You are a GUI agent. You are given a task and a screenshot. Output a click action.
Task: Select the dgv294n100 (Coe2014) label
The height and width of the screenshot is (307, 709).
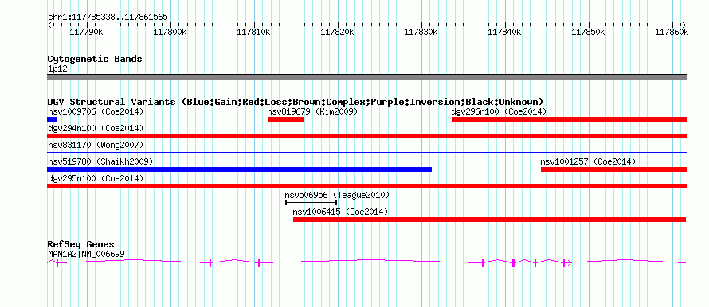point(96,128)
